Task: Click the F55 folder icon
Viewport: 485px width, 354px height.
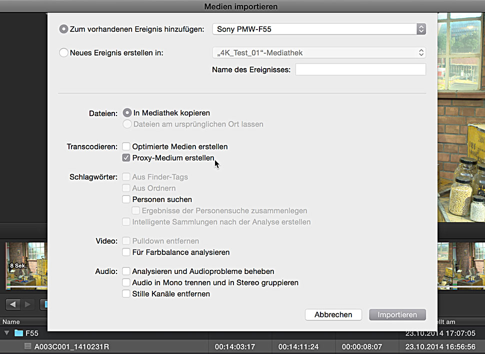Action: [x=19, y=333]
